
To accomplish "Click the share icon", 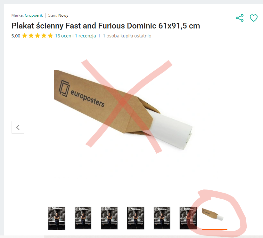I will pos(240,18).
